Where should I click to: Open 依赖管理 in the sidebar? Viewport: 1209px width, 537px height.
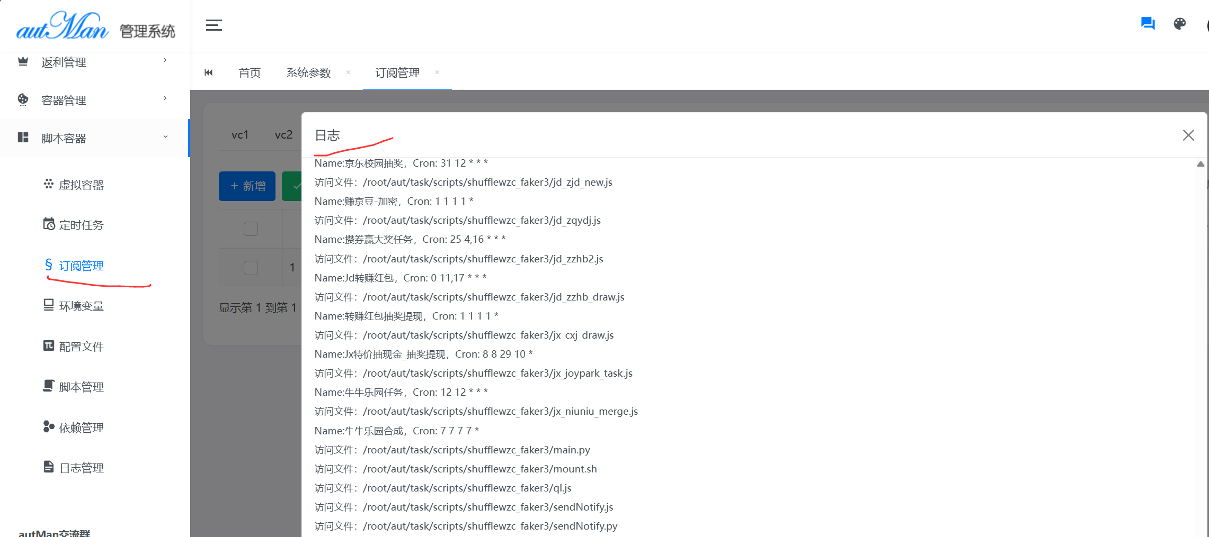click(81, 428)
